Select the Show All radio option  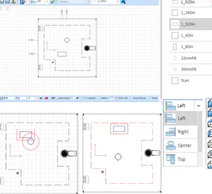(x=116, y=98)
